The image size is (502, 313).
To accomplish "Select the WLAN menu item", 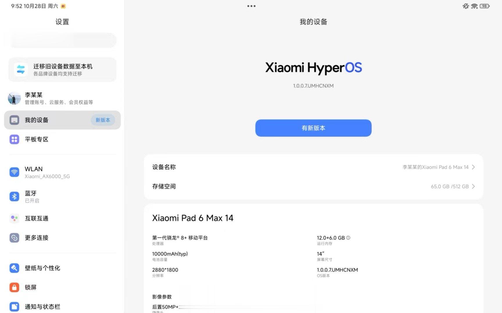I will [62, 172].
